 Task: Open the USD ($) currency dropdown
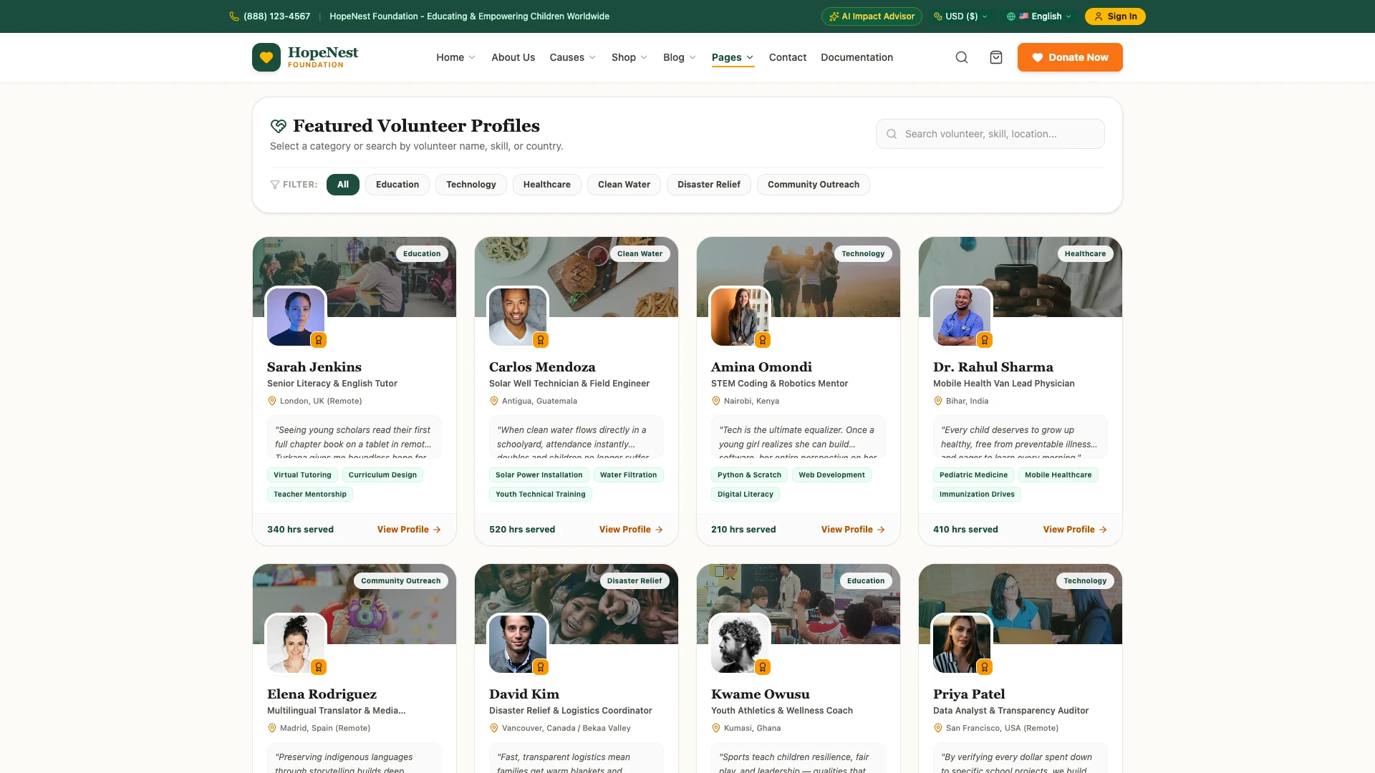point(961,16)
